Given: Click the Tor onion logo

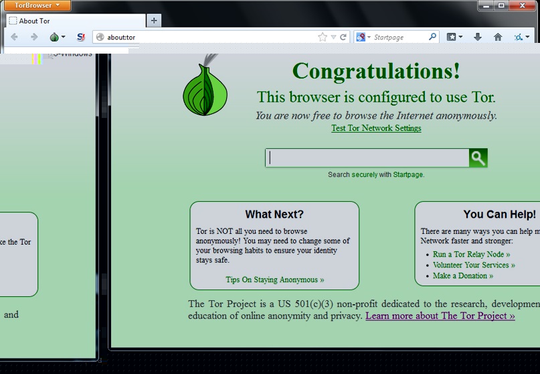Looking at the screenshot, I should click(x=205, y=85).
